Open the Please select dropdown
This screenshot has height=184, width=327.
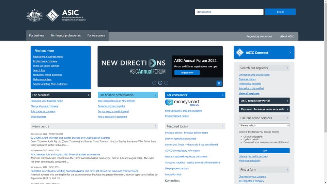click(x=264, y=125)
